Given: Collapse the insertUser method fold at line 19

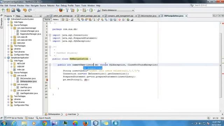Looking at the screenshot, I should click(50, 65).
